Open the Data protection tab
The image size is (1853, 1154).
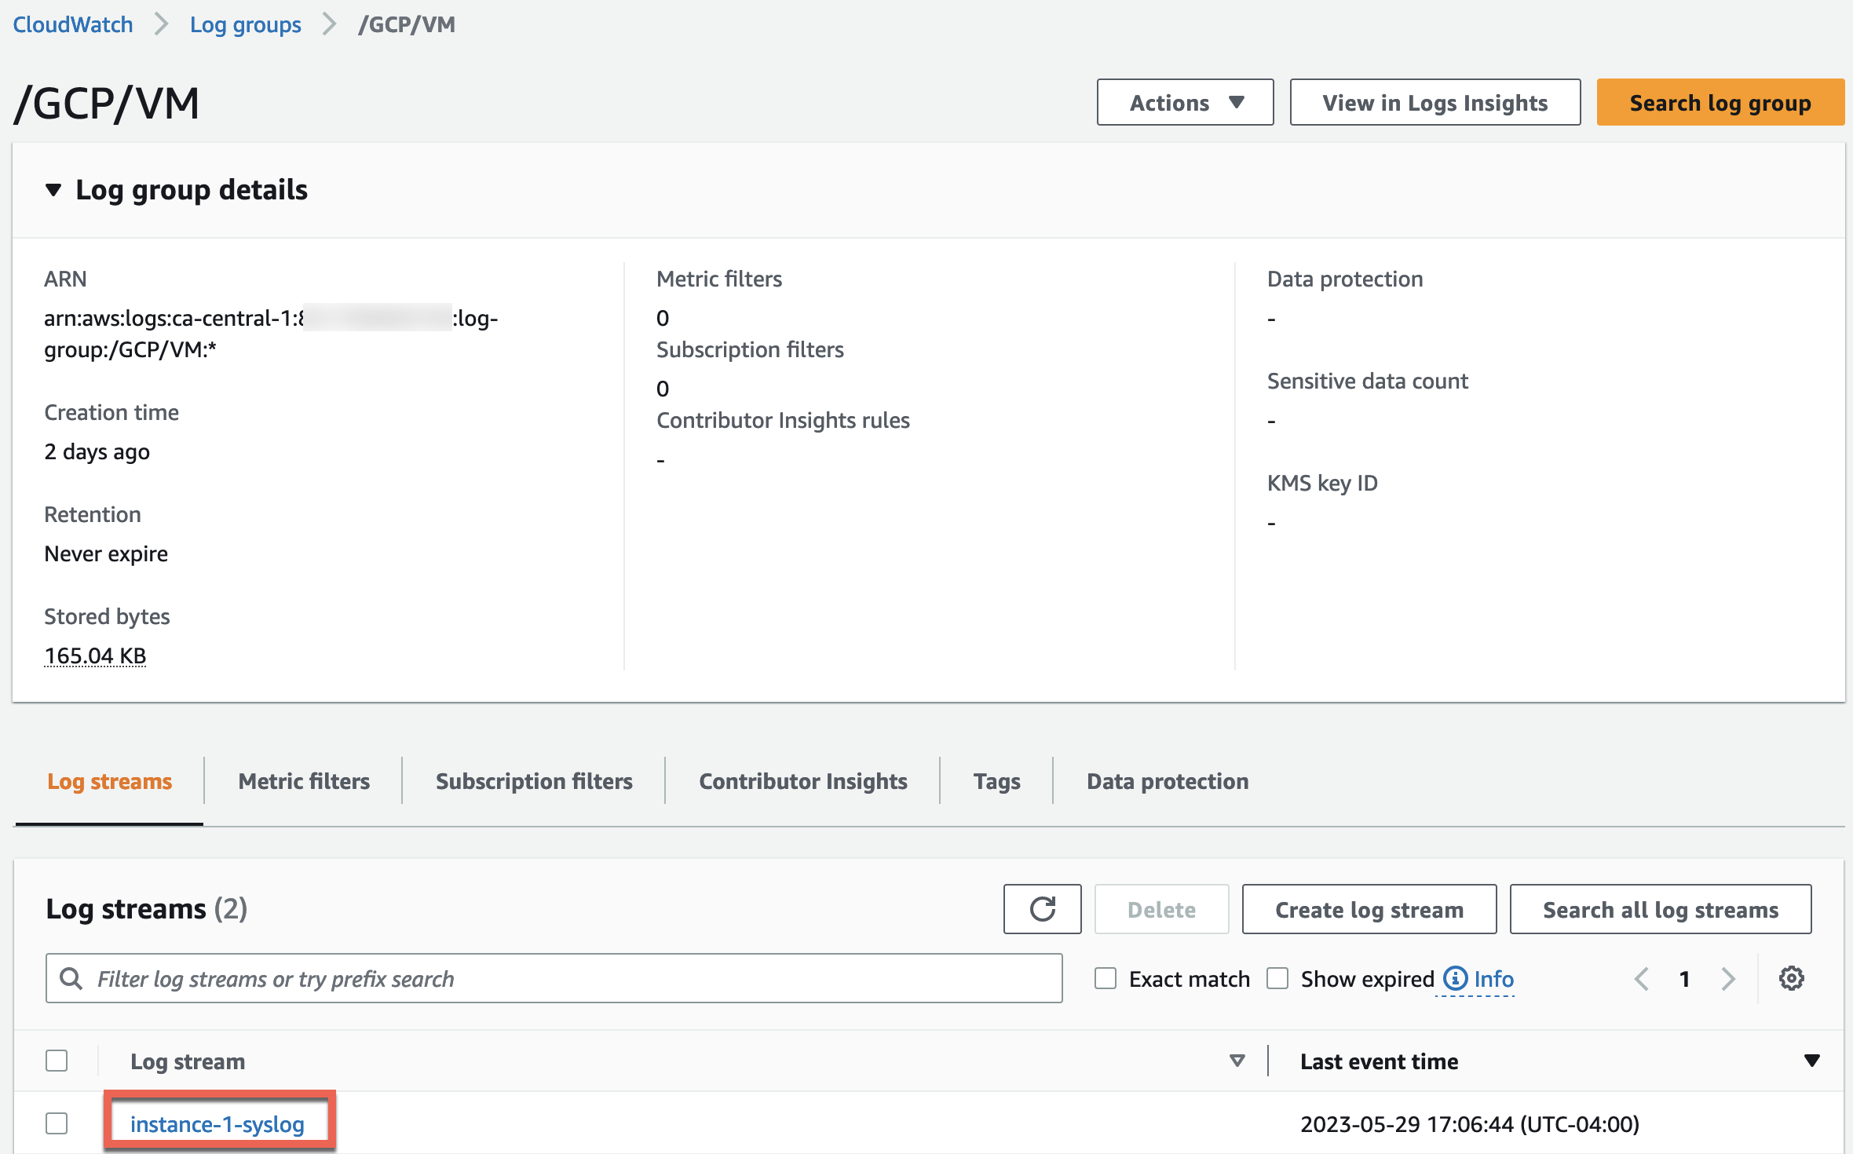coord(1168,780)
